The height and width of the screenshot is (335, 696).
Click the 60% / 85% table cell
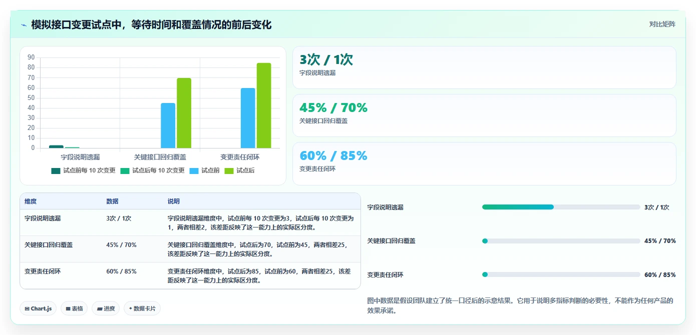121,271
